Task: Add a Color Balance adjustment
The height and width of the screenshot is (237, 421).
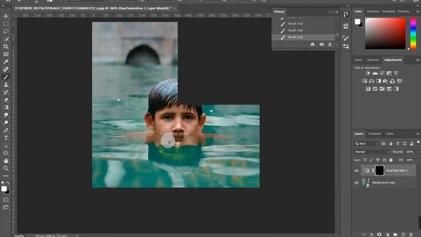Action: 371,81
